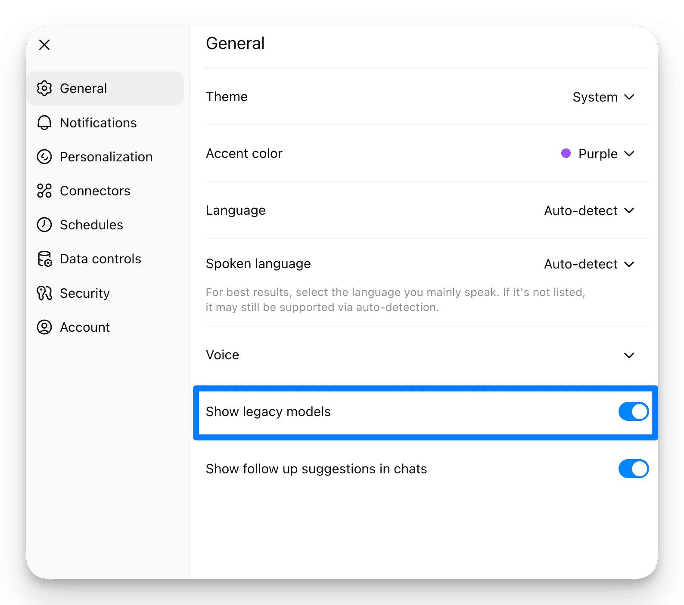
Task: Click the Notifications bell icon
Action: pyautogui.click(x=44, y=123)
